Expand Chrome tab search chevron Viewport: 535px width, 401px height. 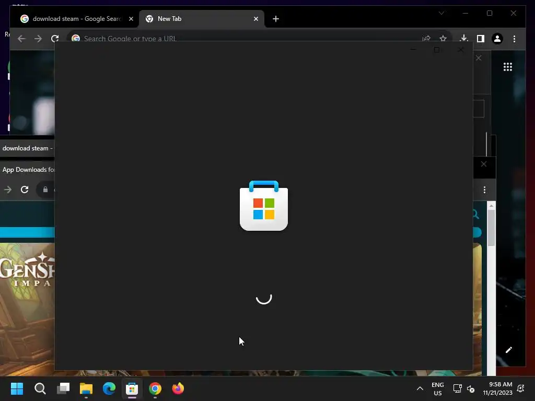click(x=441, y=13)
